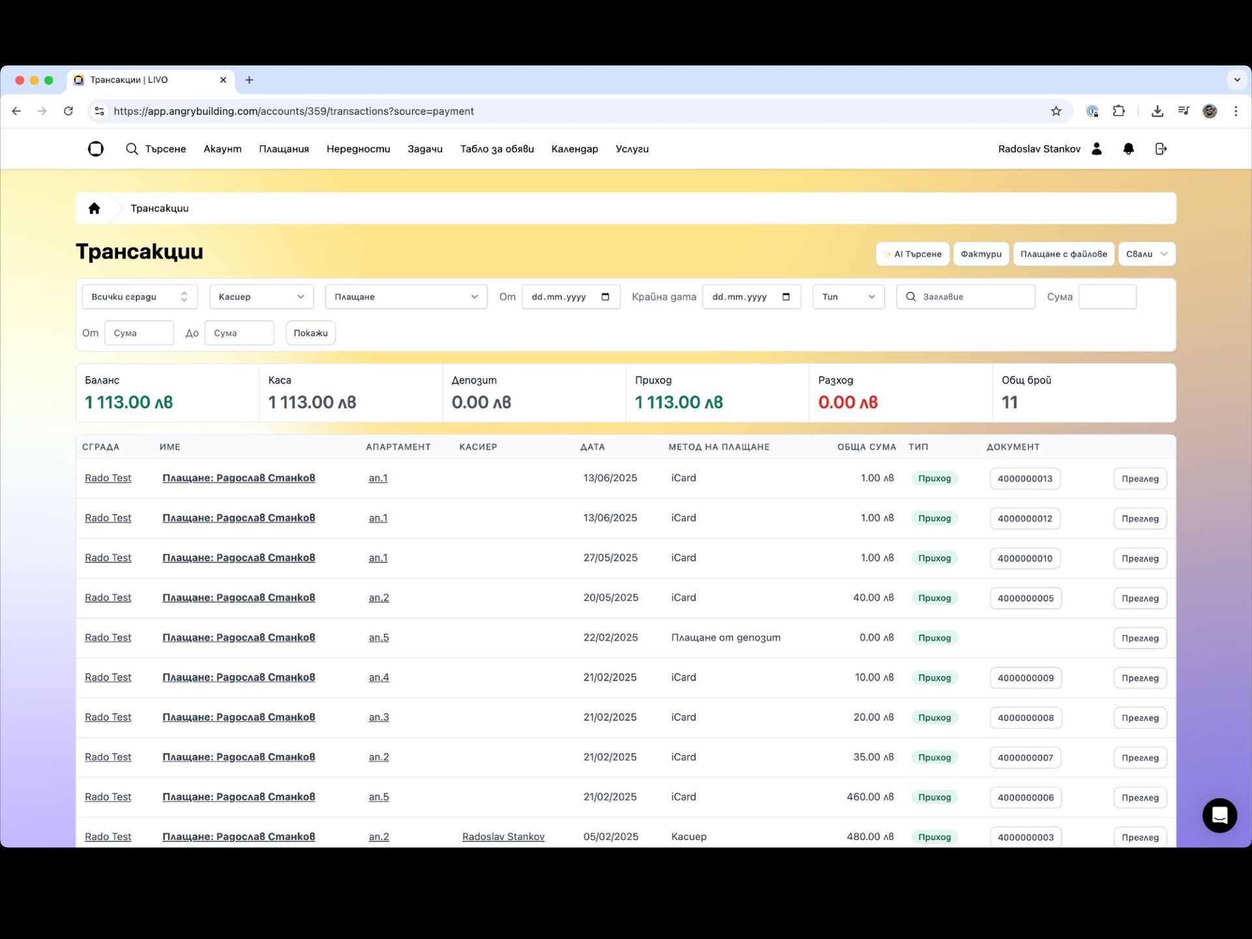1252x939 pixels.
Task: Expand the Всички сгради building selector
Action: [140, 297]
